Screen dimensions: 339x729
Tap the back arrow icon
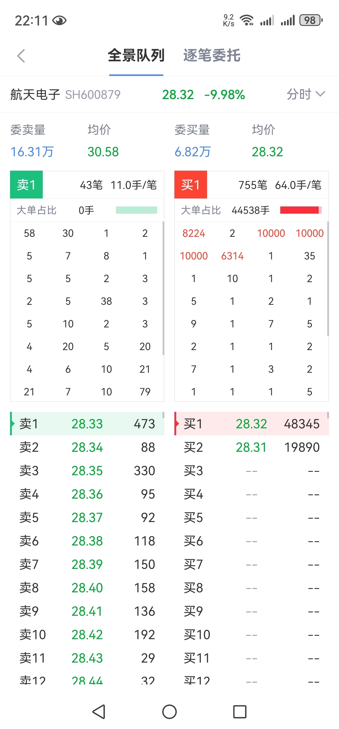click(x=21, y=56)
